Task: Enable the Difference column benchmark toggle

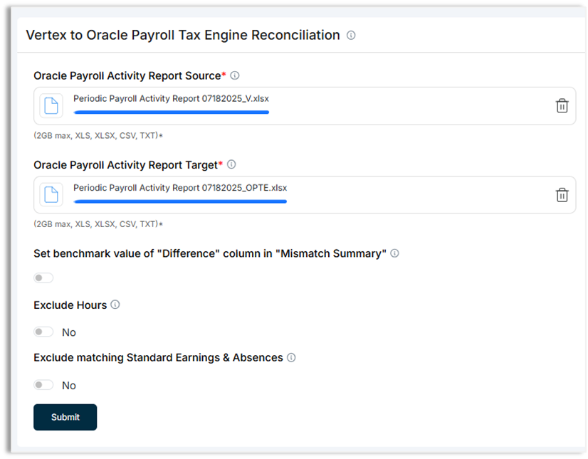Action: [x=43, y=278]
